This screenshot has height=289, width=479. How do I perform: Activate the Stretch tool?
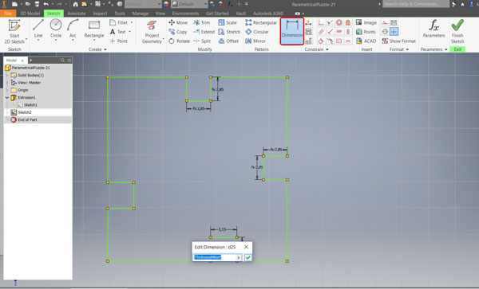[x=229, y=32]
